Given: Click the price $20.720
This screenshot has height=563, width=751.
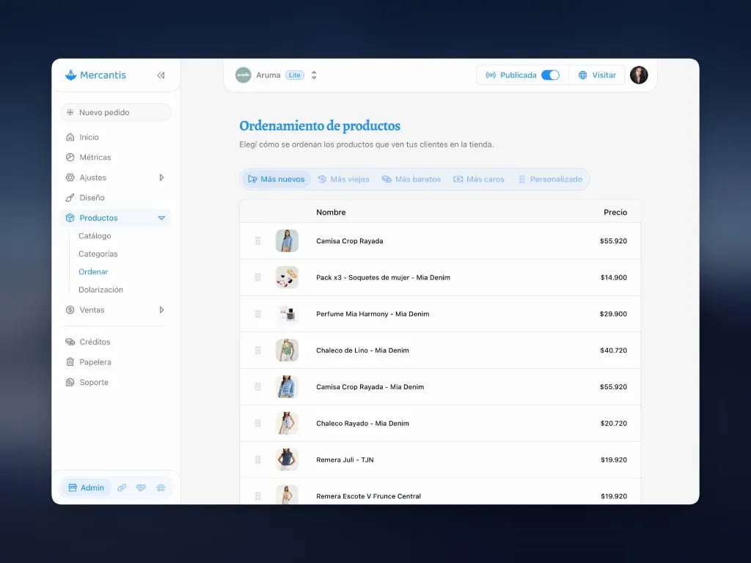Looking at the screenshot, I should pos(614,423).
